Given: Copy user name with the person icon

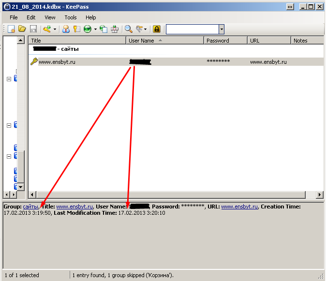Looking at the screenshot, I should tap(66, 29).
